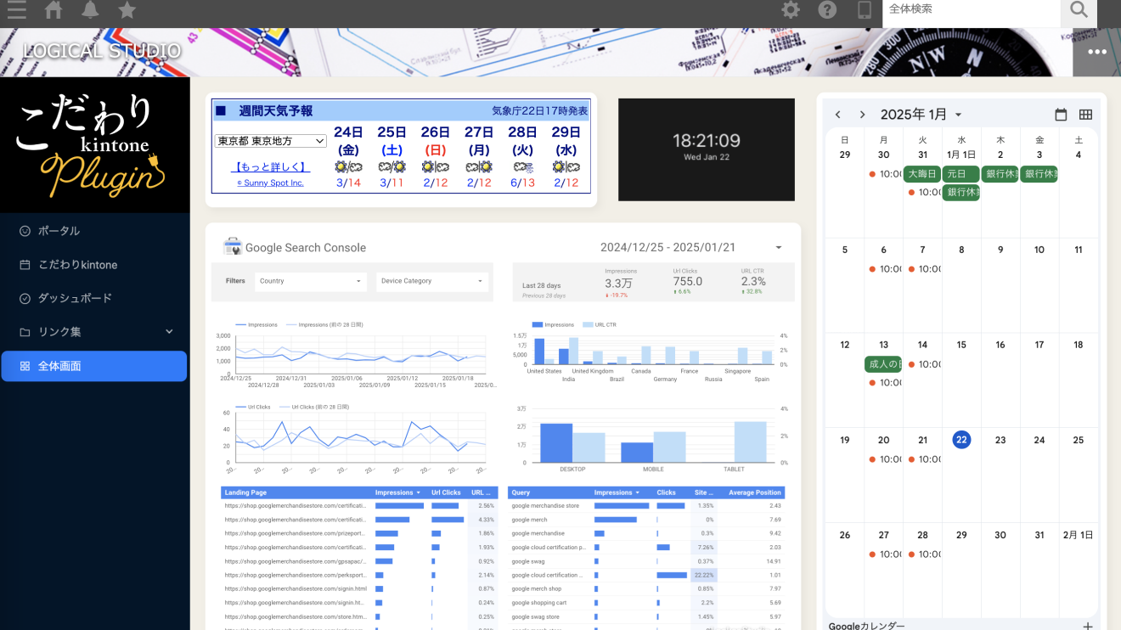Select the 'google swag store' query row
1121x630 pixels.
coord(645,617)
